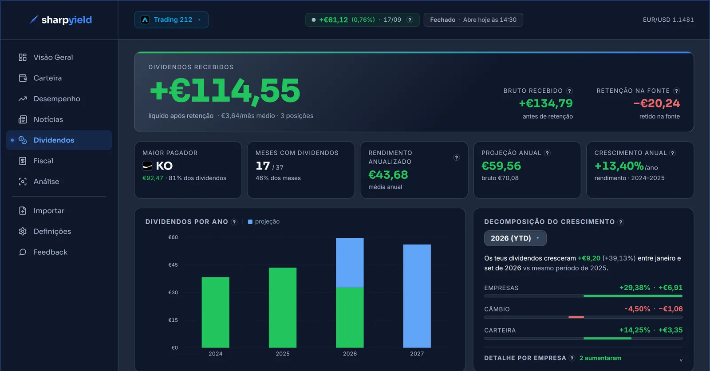Open the 2026 (YTD) period dropdown
The height and width of the screenshot is (371, 710).
pyautogui.click(x=515, y=238)
